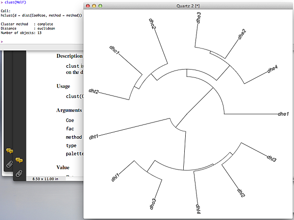Click the Number of objects: 13 line

point(21,33)
